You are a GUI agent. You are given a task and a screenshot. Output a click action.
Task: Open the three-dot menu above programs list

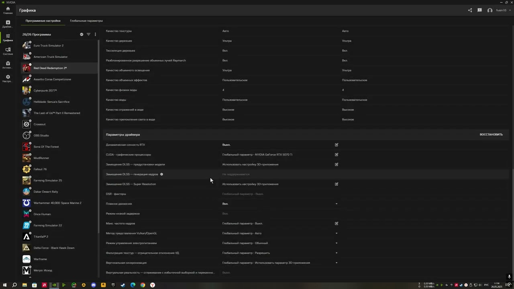(x=95, y=35)
